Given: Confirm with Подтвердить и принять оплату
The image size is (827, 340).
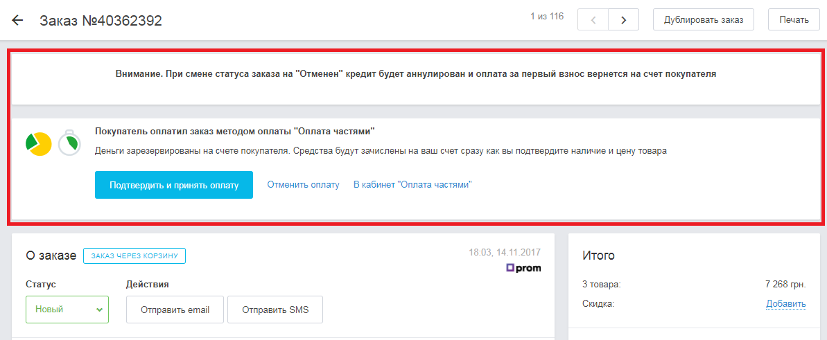Looking at the screenshot, I should point(174,185).
